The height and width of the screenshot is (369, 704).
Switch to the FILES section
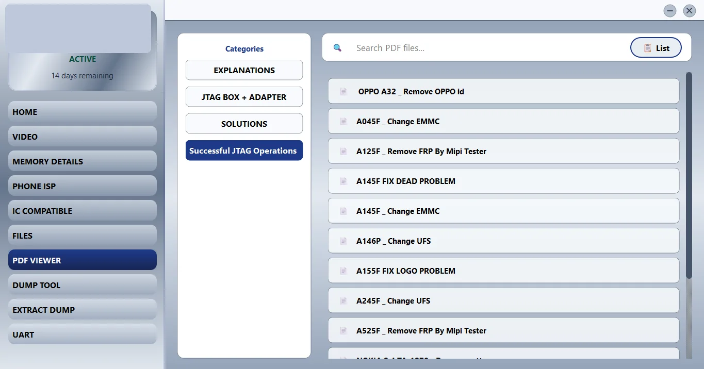83,236
